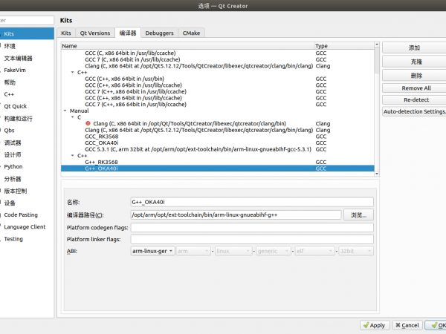Screen dimensions: 446x334
Task: Open the Qt Quick settings category
Action: (x=15, y=106)
